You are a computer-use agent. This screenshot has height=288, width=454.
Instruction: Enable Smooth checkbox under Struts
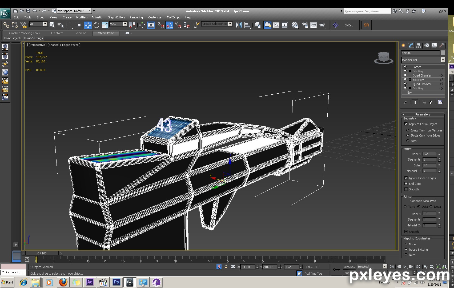(x=406, y=189)
